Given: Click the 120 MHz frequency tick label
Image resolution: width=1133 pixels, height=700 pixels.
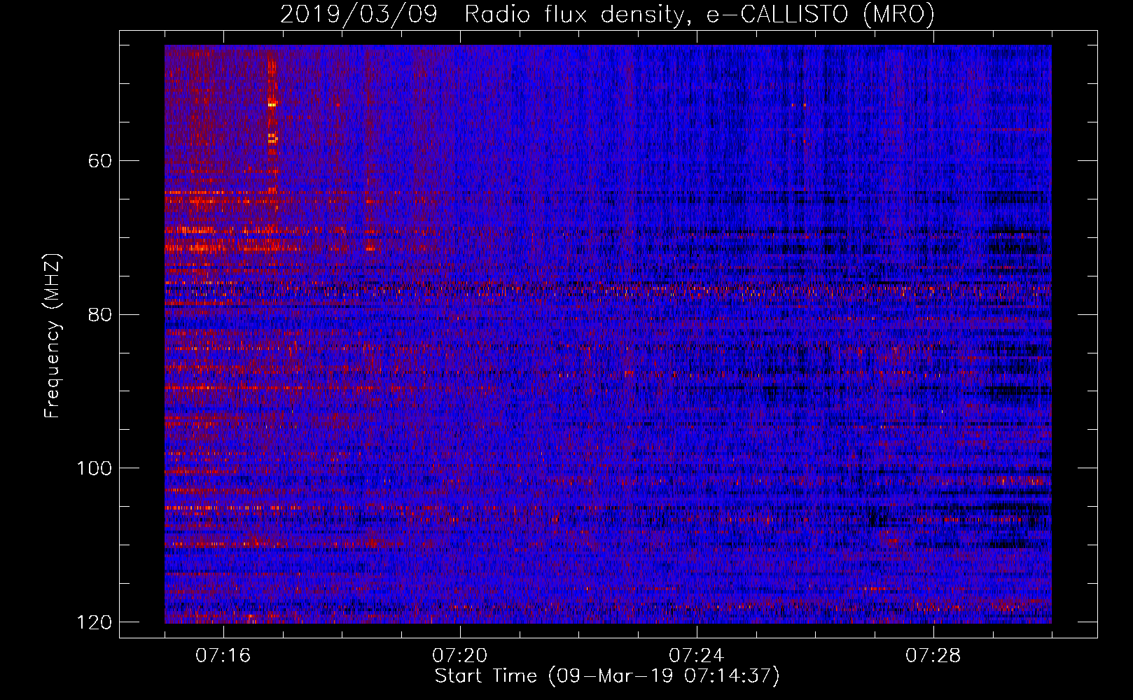Looking at the screenshot, I should (94, 622).
